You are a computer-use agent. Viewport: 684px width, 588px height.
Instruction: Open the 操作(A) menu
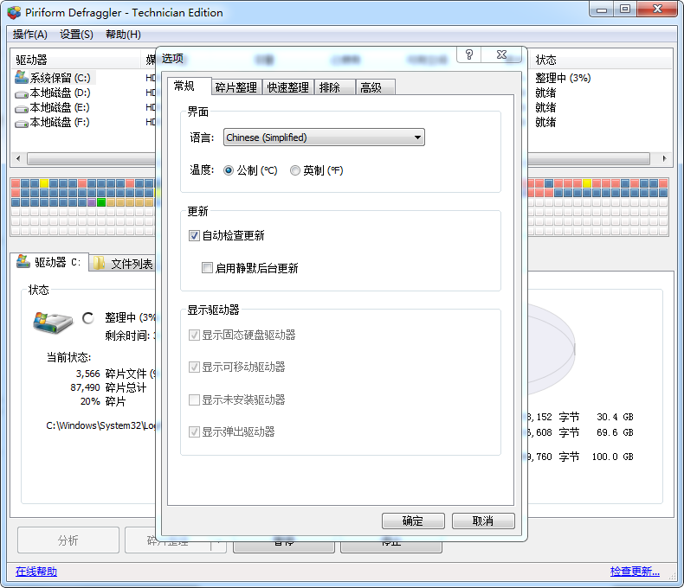[30, 35]
